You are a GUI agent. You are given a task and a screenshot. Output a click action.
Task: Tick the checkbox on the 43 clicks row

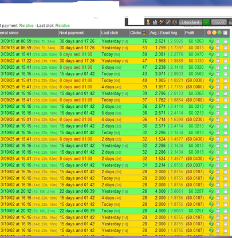tap(225, 74)
